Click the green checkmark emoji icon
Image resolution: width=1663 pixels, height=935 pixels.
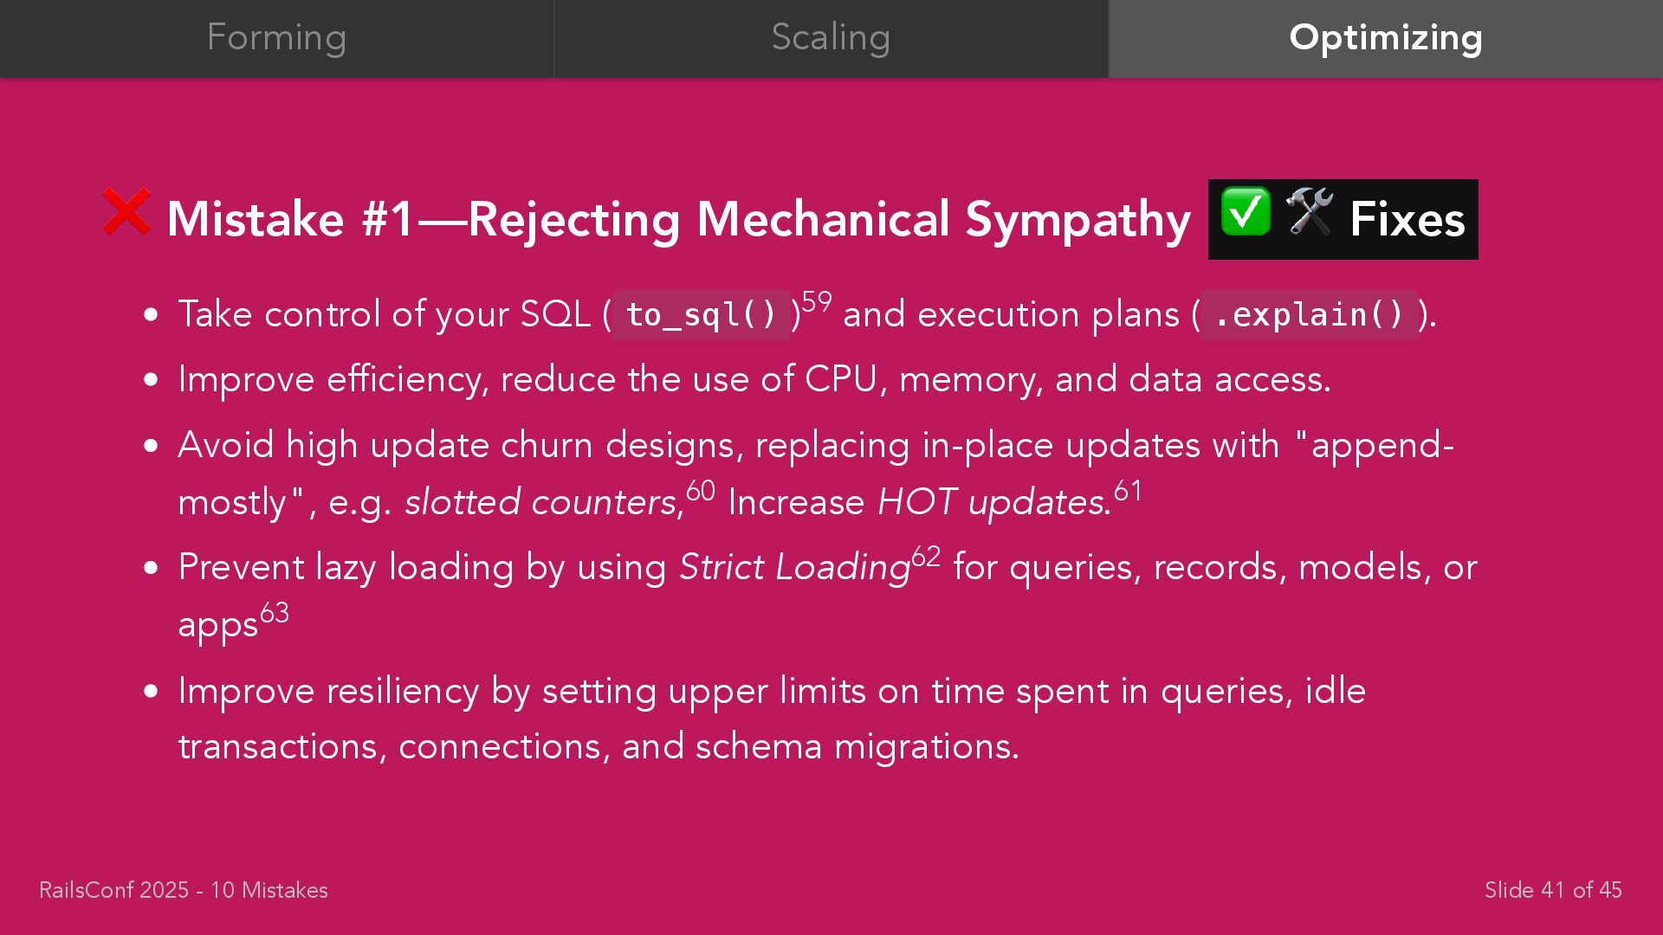1246,211
